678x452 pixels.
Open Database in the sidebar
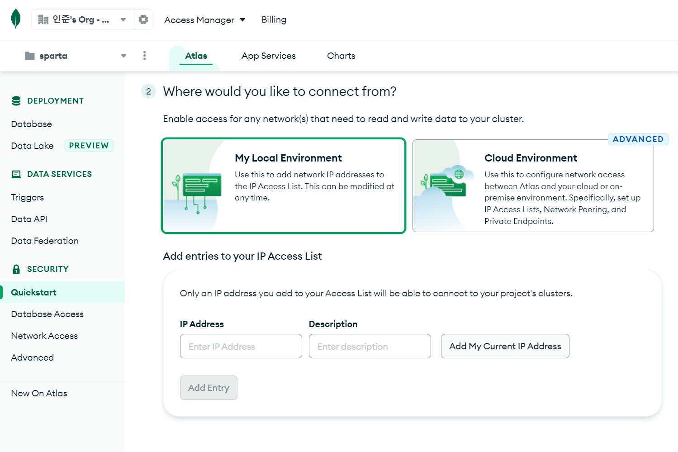tap(32, 124)
